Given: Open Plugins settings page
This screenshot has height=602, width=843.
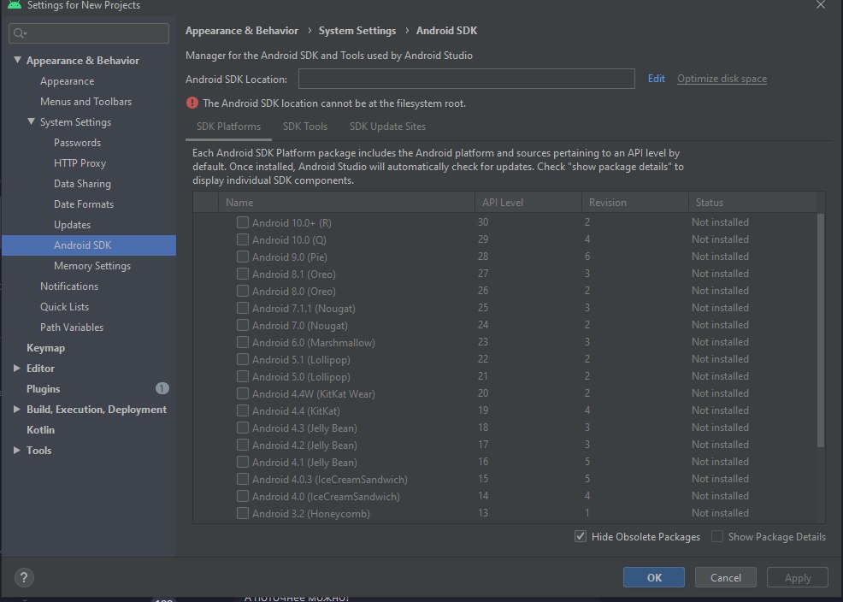Looking at the screenshot, I should [x=43, y=388].
